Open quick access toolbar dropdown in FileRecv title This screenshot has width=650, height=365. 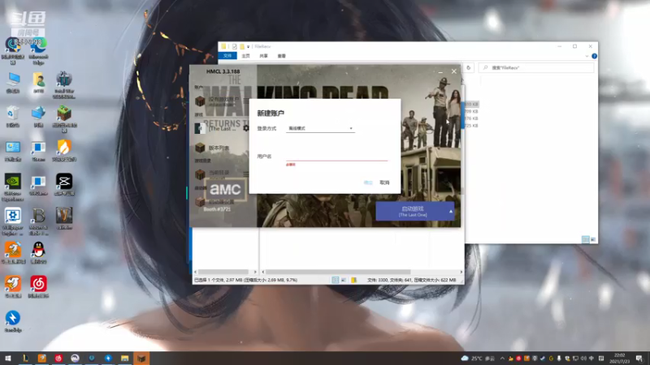(249, 47)
